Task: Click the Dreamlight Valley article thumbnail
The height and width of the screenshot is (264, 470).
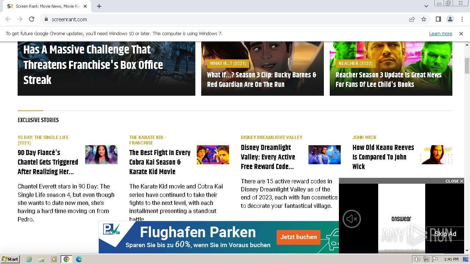Action: (x=325, y=155)
